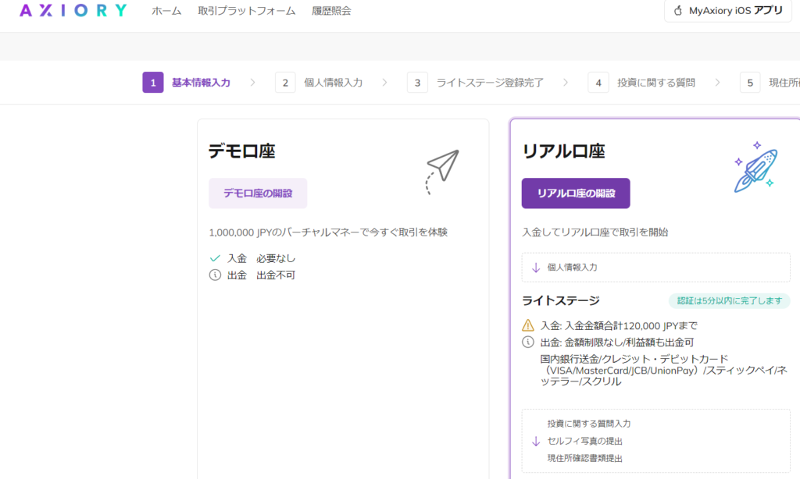Select 基本情報入力 step label
Image resolution: width=800 pixels, height=479 pixels.
(201, 83)
